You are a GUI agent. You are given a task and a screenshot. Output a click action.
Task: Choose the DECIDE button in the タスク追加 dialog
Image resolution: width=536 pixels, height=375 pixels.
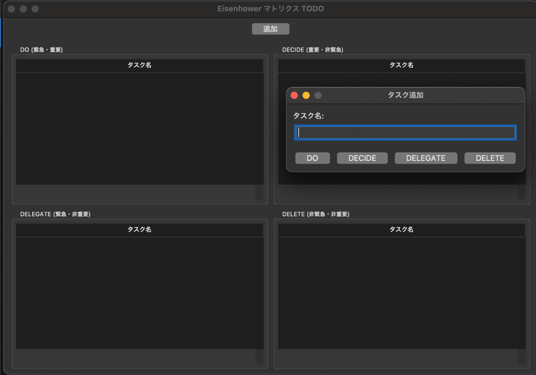point(362,158)
